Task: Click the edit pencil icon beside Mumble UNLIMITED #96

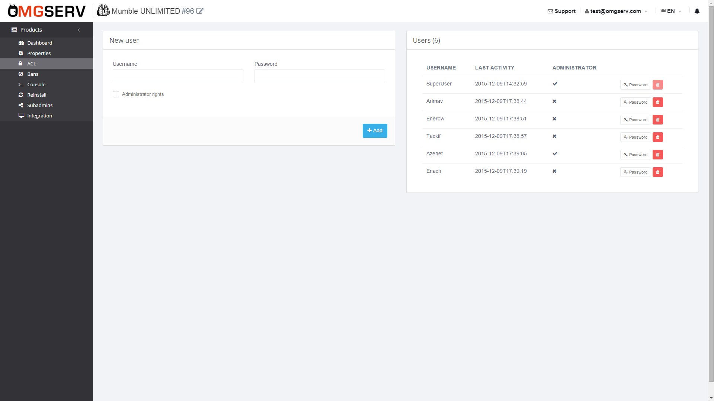Action: pos(200,11)
